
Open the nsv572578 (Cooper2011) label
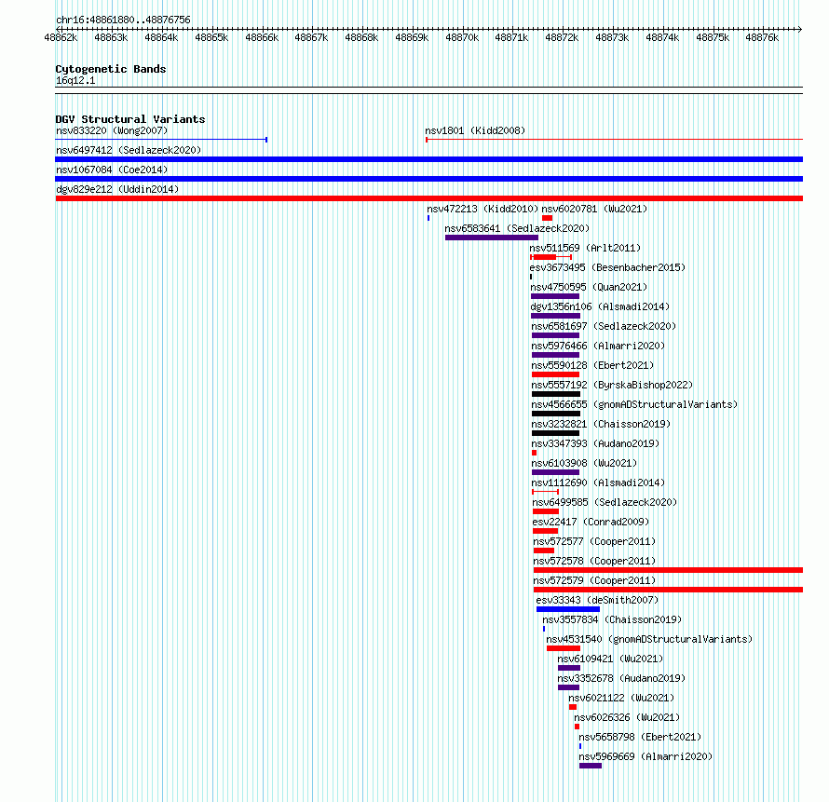pos(594,561)
